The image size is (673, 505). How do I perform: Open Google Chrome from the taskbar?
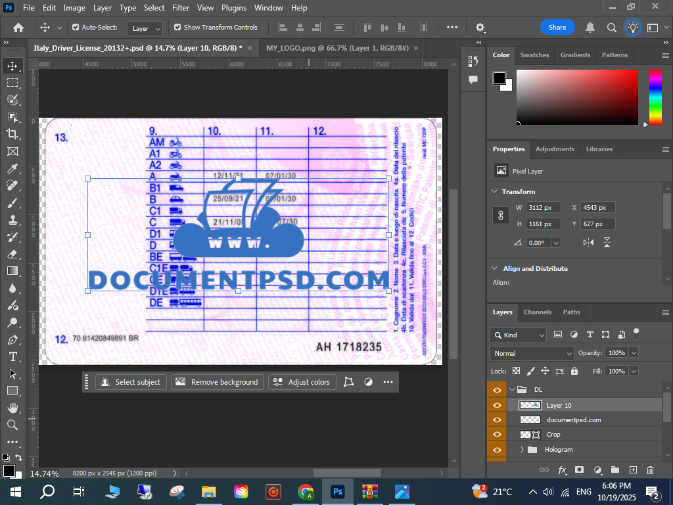tap(305, 491)
